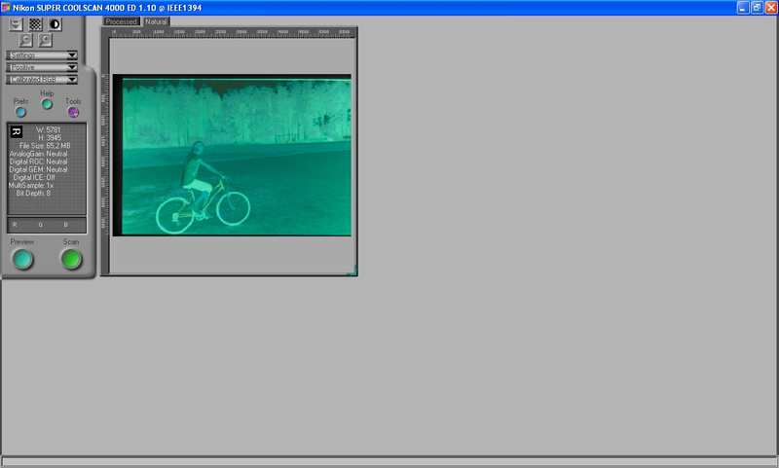779x468 pixels.
Task: Click the blue Prefs button
Action: click(x=20, y=112)
